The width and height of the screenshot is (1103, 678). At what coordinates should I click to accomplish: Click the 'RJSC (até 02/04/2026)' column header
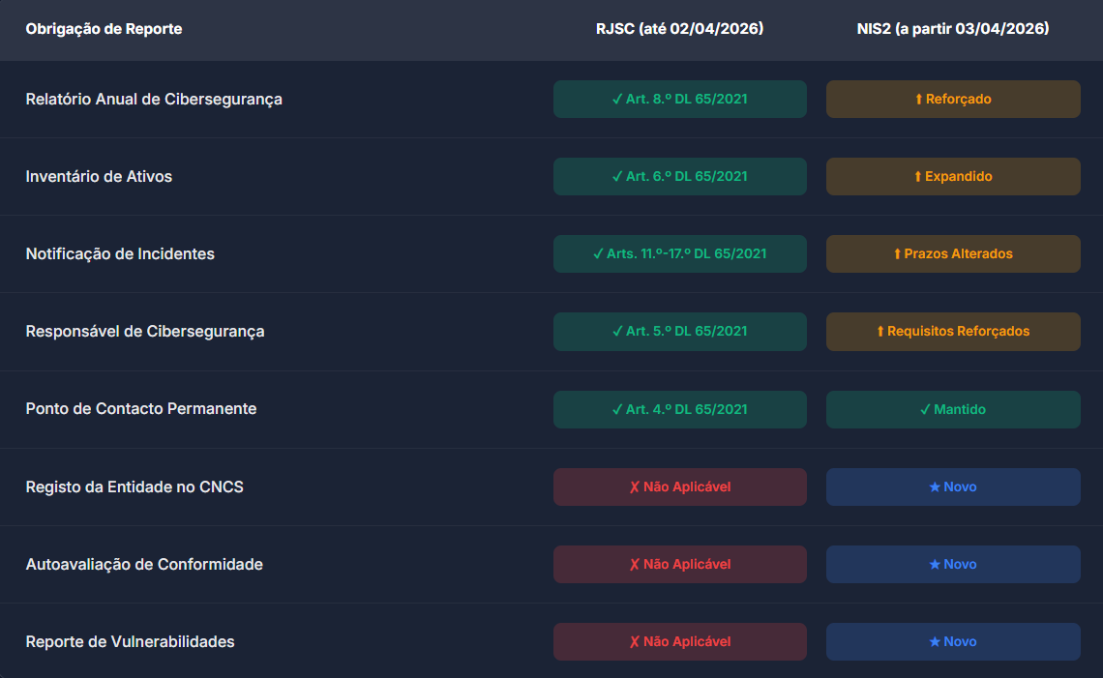[679, 29]
